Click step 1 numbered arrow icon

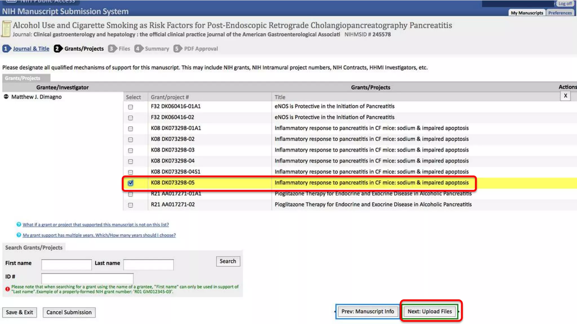coord(6,49)
